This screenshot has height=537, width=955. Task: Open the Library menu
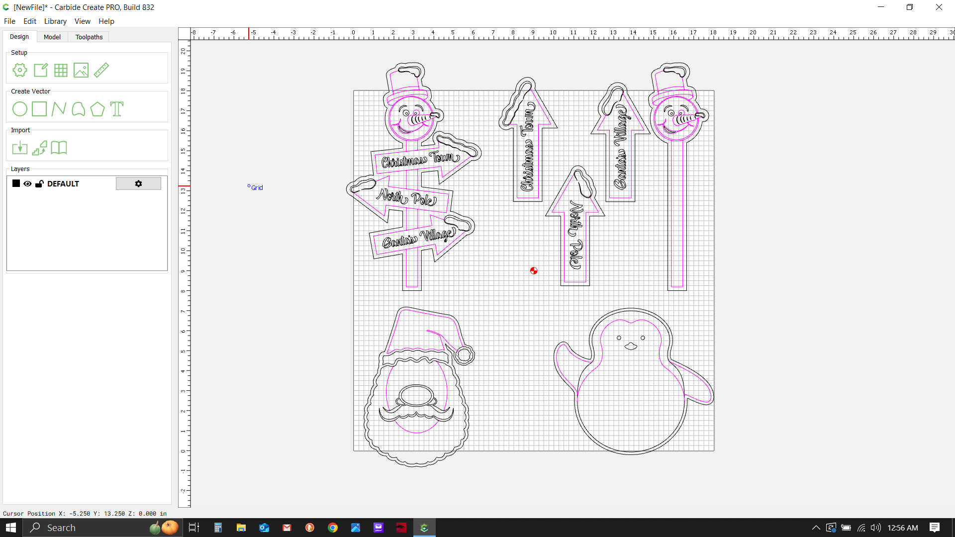point(55,21)
